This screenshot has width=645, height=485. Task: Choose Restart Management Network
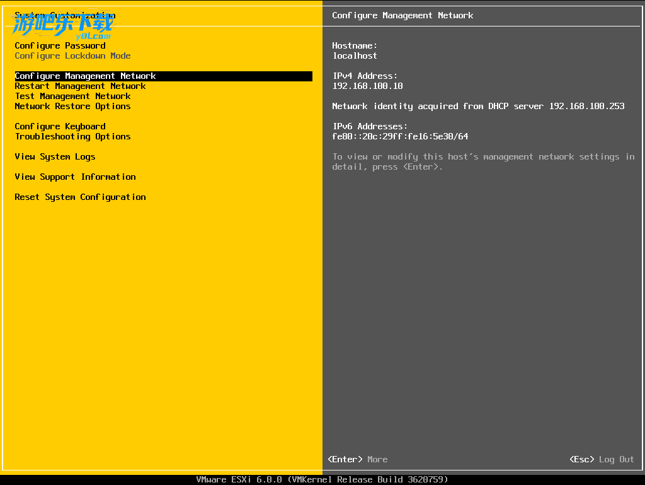click(x=80, y=86)
